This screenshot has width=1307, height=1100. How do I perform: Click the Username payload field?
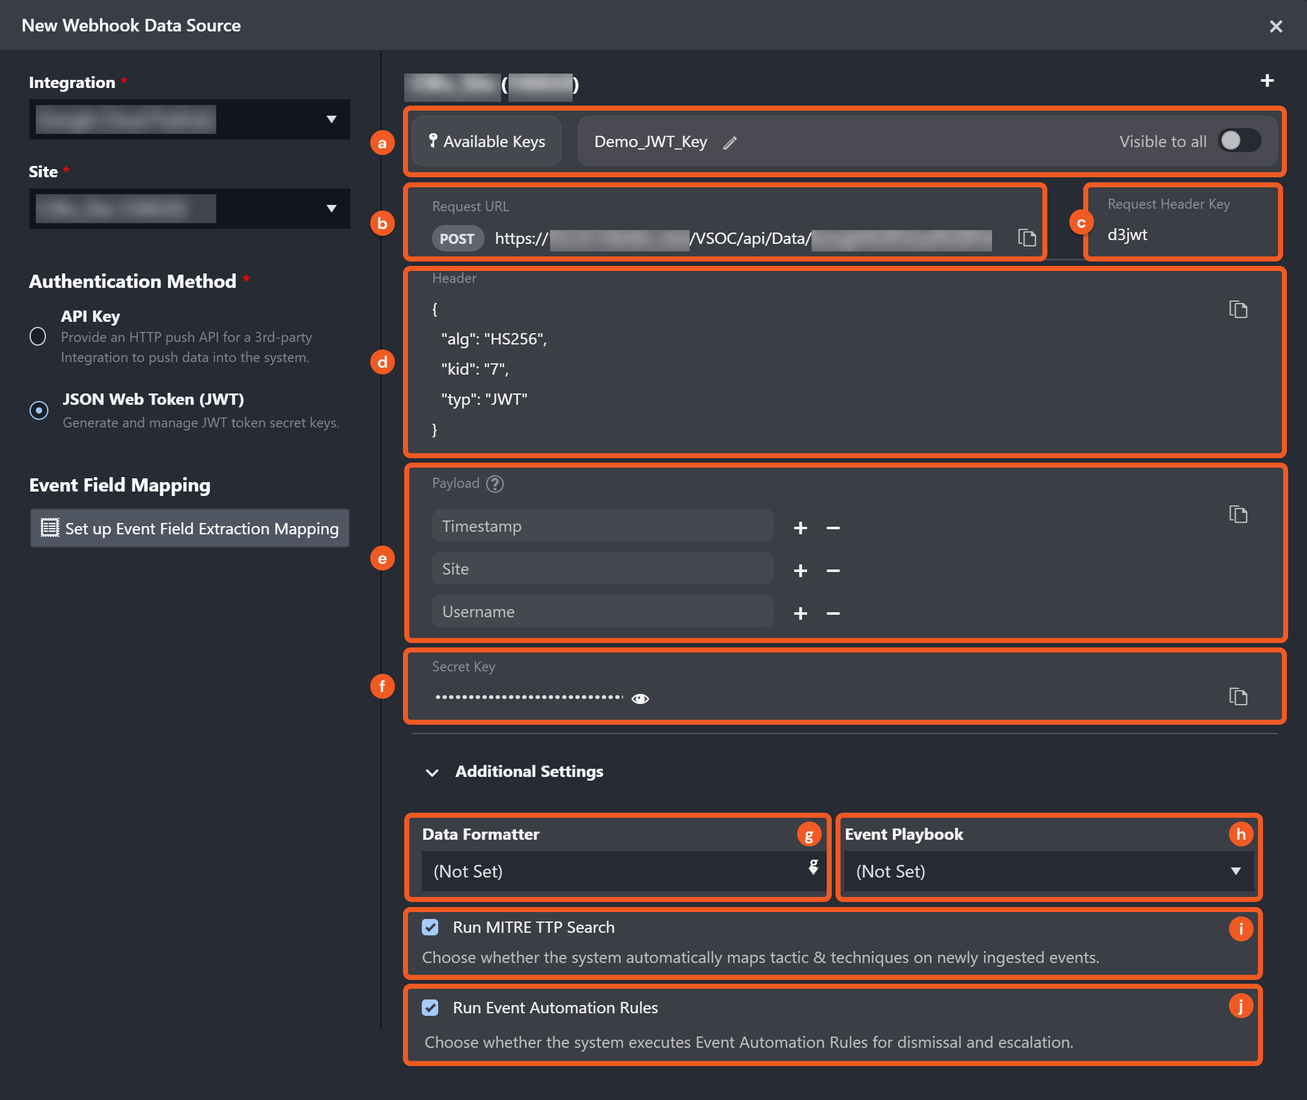pos(602,611)
